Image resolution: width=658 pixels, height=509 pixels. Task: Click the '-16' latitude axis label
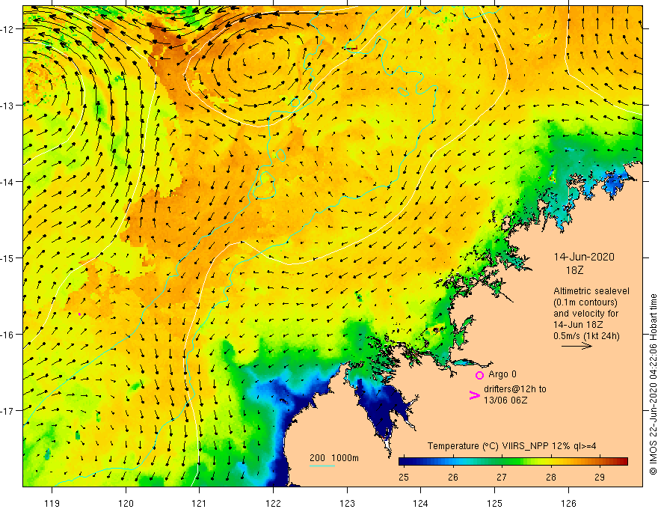coord(8,335)
